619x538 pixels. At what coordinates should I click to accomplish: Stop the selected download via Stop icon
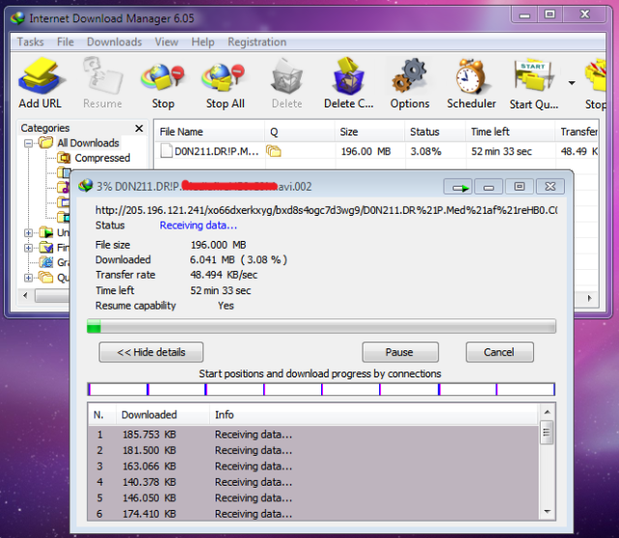163,77
